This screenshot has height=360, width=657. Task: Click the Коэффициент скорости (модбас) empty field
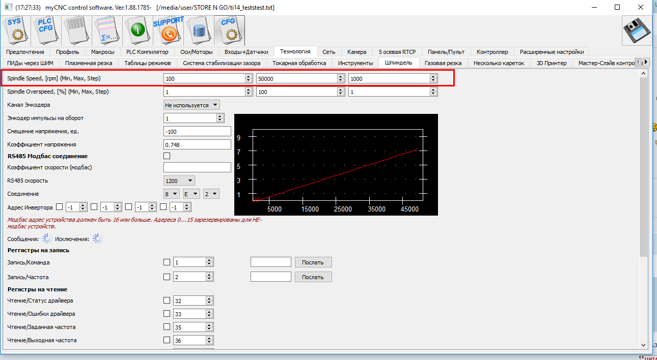pyautogui.click(x=197, y=167)
